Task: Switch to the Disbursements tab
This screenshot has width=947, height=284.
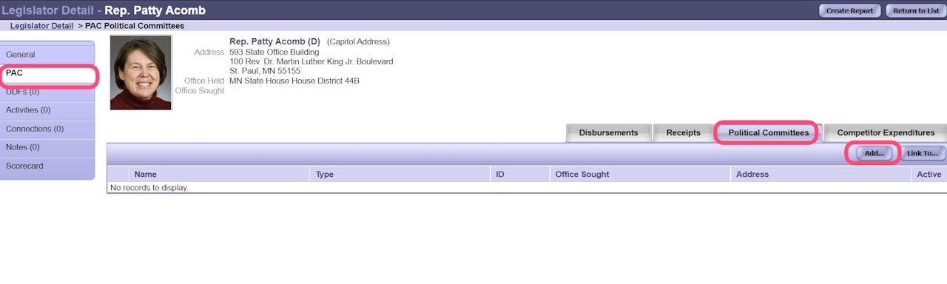Action: 608,133
